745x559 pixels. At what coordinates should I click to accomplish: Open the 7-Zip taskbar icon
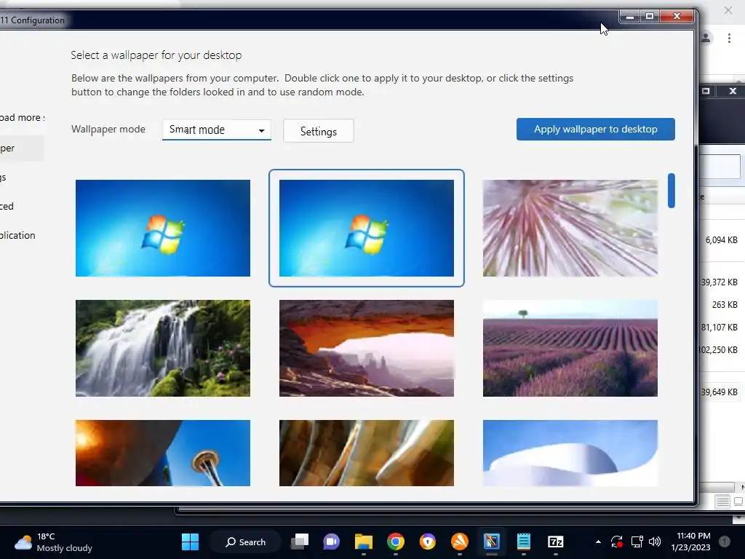click(555, 542)
